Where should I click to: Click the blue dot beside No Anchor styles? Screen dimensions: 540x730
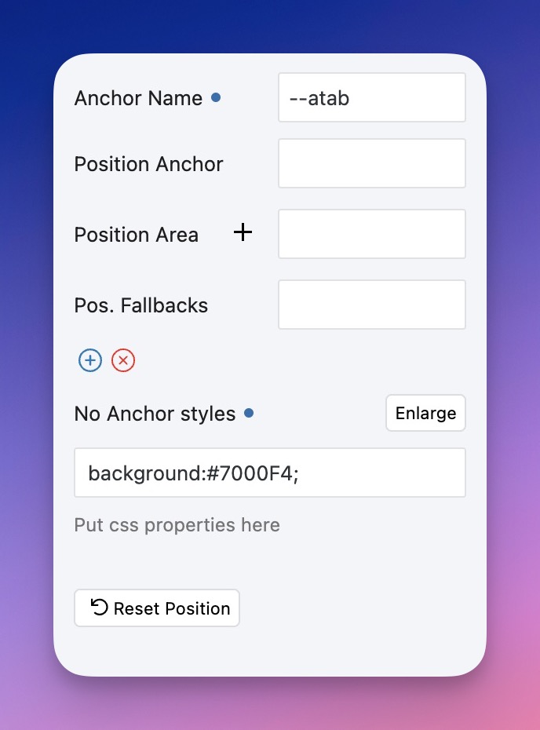[249, 413]
